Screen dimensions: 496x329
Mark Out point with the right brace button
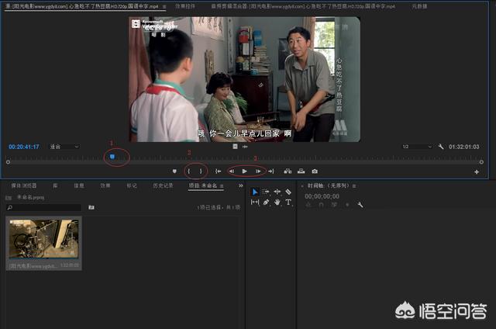tap(201, 171)
